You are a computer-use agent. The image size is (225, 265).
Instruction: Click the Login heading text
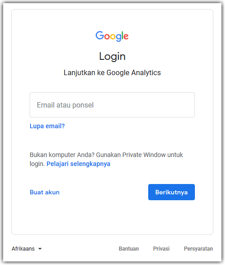pos(112,56)
